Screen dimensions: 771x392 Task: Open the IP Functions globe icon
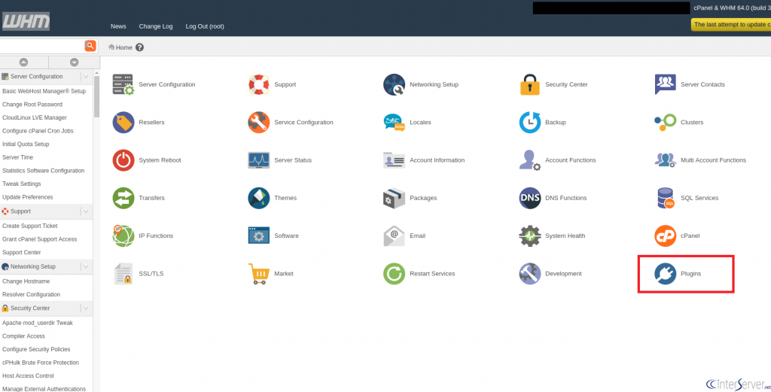[123, 236]
